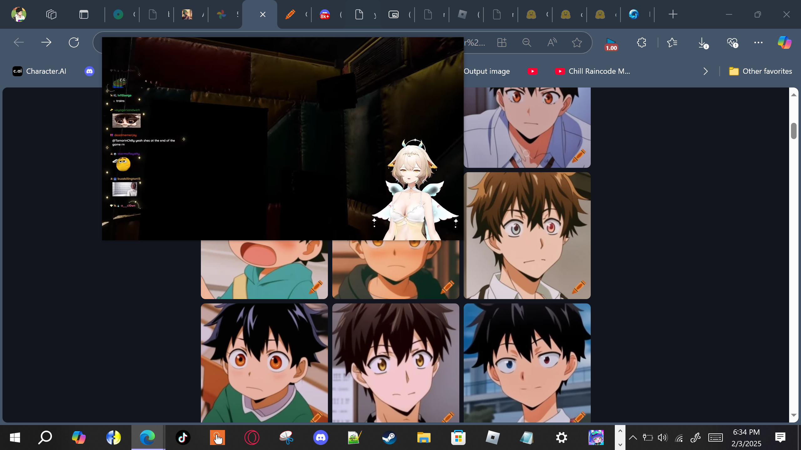The image size is (801, 450).
Task: Click the app install grid icon in address bar
Action: coord(502,42)
